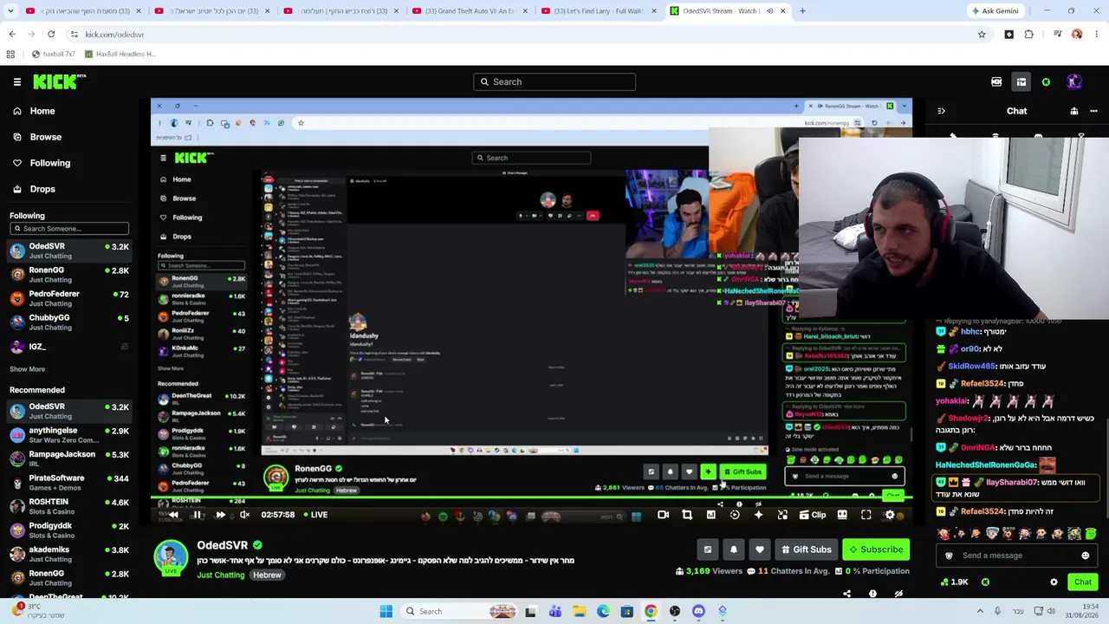This screenshot has width=1109, height=624.
Task: Click the Search Someone field in sidebar
Action: tap(69, 229)
